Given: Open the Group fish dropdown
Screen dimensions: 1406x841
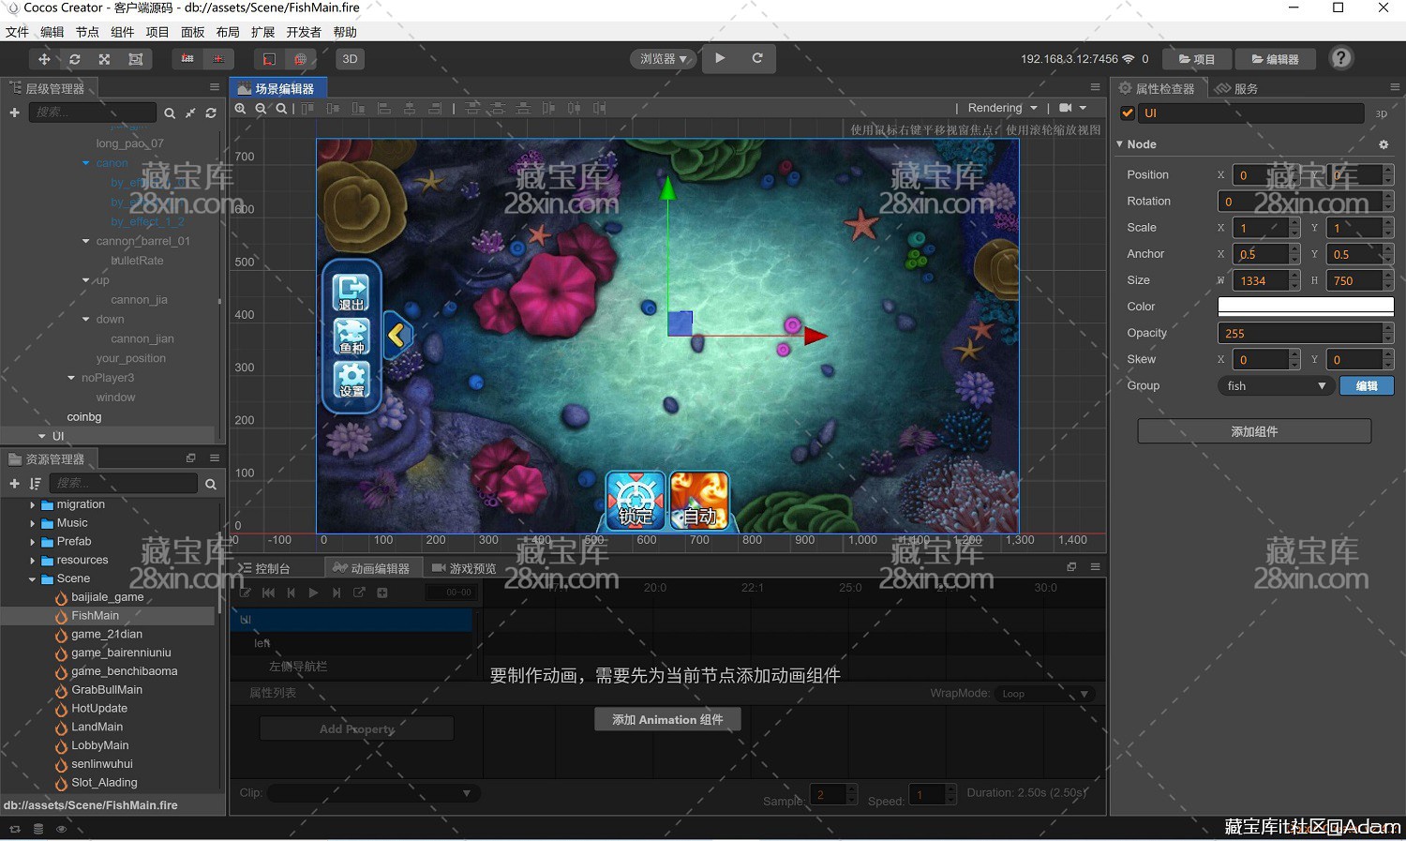Looking at the screenshot, I should point(1275,386).
